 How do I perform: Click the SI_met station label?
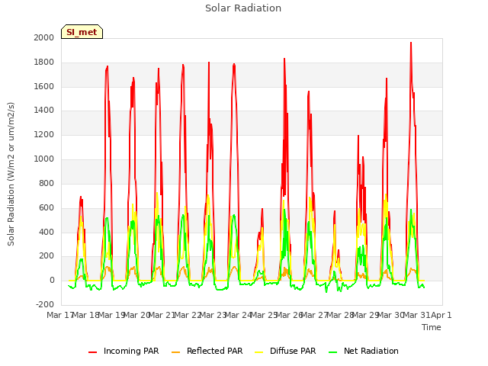coord(82,32)
